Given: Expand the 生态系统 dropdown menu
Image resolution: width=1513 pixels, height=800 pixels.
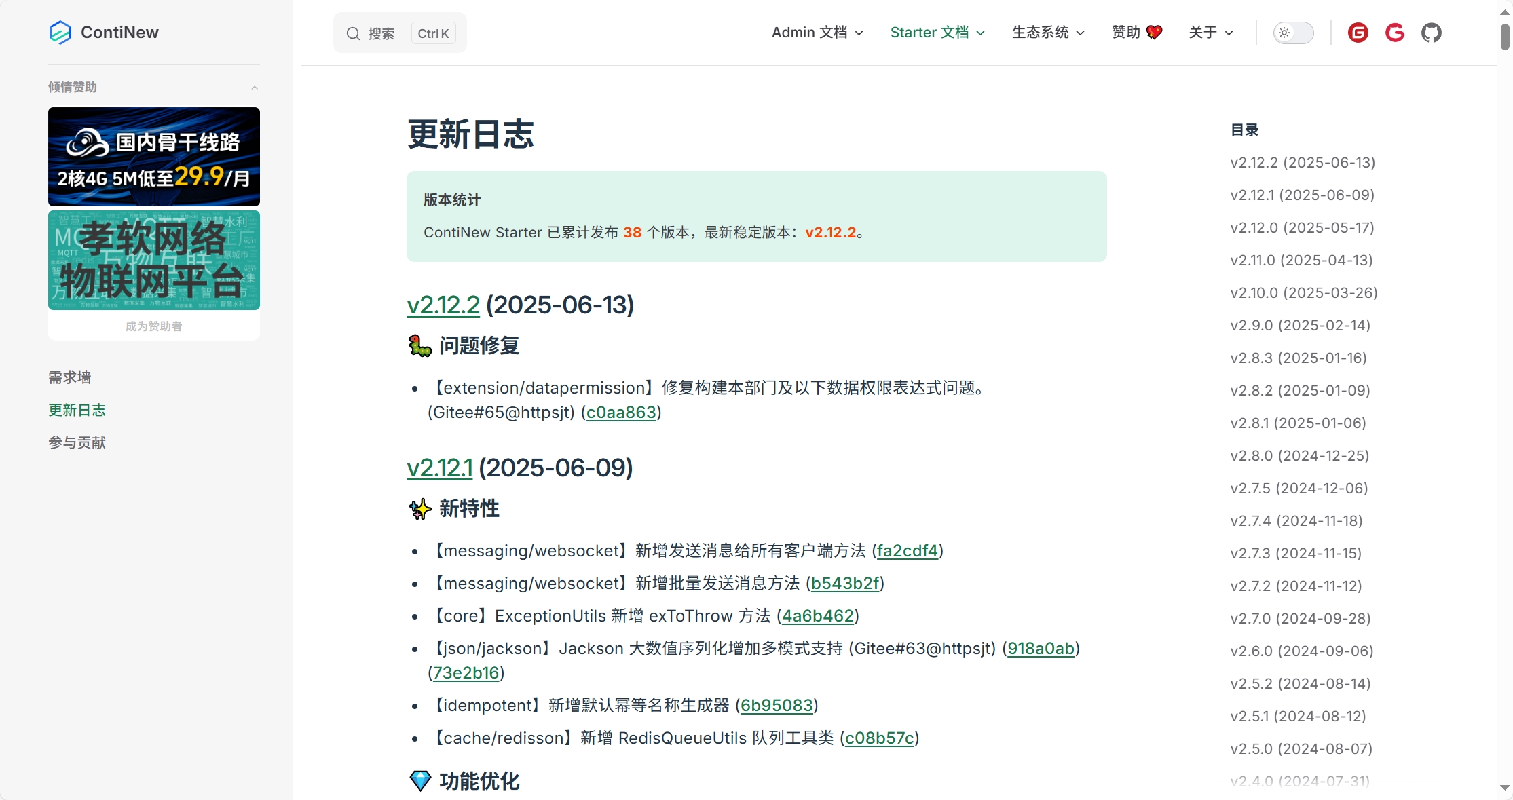Looking at the screenshot, I should (1048, 33).
